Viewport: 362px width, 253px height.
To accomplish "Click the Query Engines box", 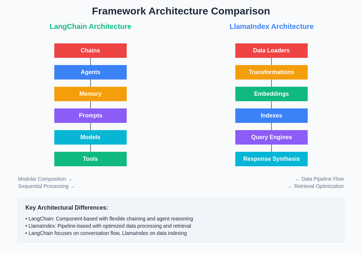I will pyautogui.click(x=271, y=137).
